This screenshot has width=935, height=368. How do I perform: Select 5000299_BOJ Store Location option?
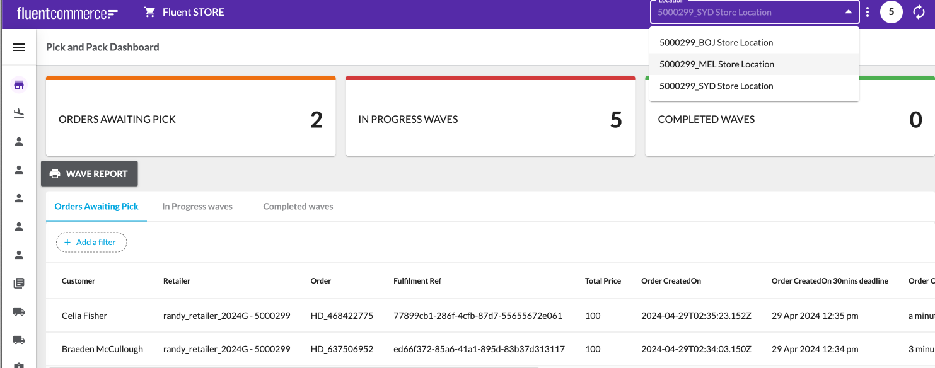tap(716, 43)
